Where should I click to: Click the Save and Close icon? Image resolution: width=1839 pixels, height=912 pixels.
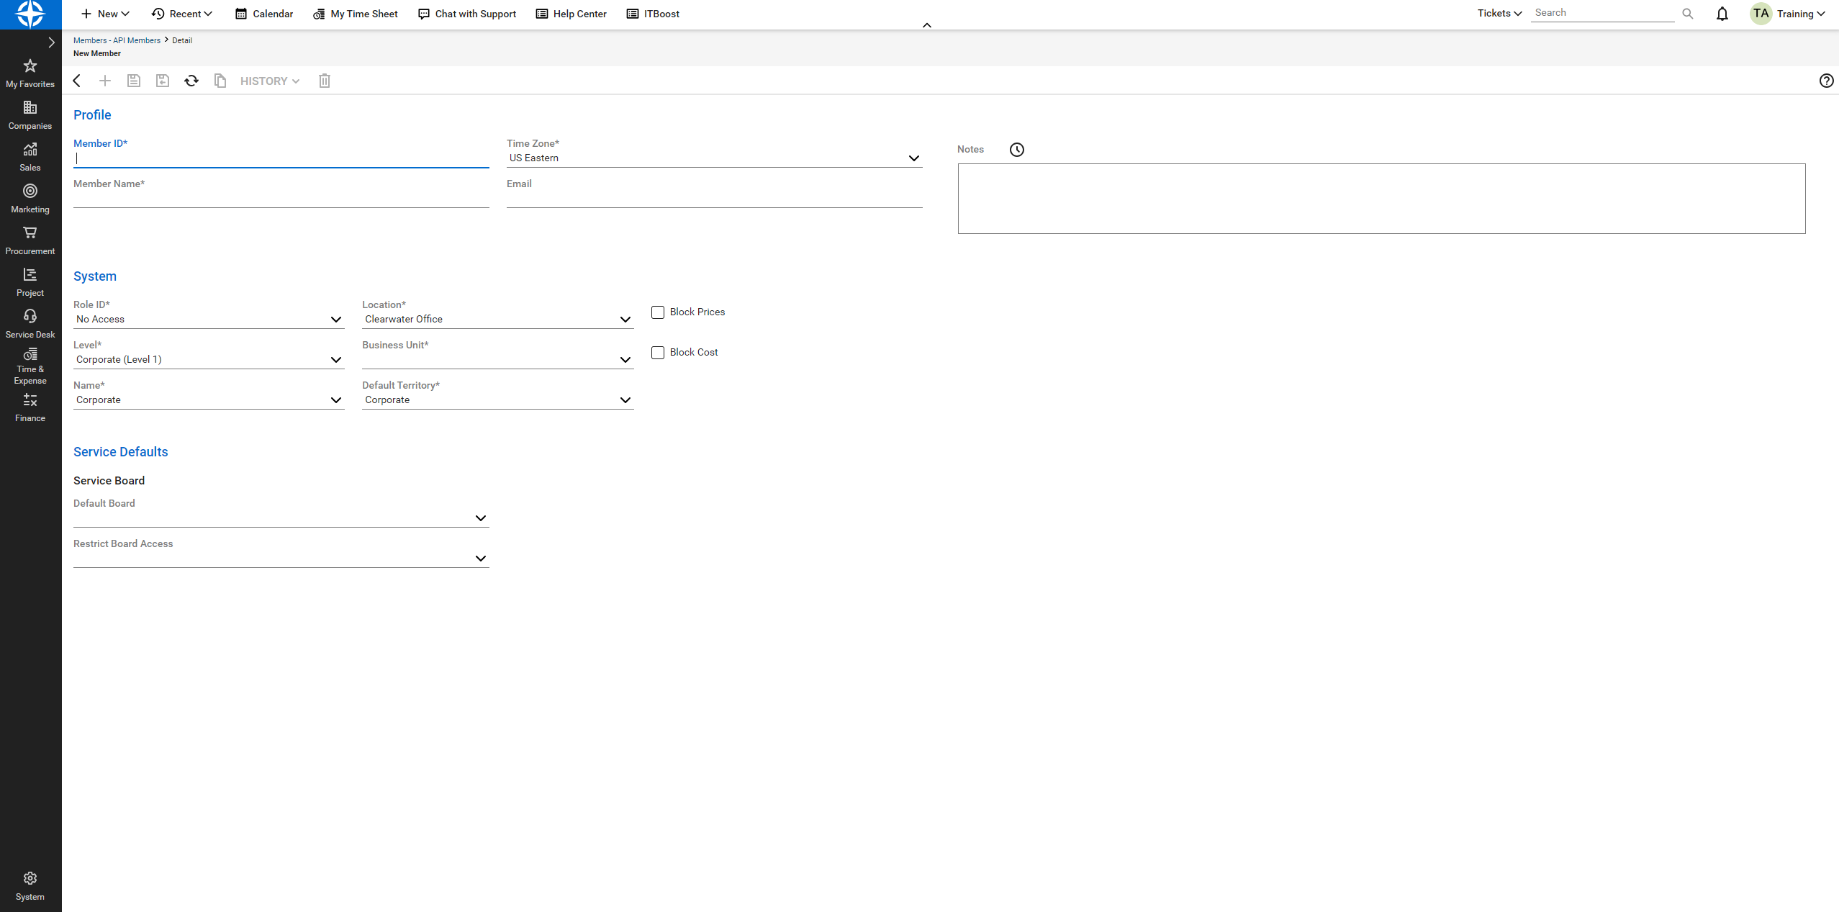point(163,81)
